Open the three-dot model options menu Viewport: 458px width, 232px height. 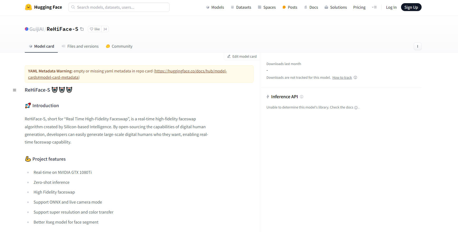(x=417, y=46)
